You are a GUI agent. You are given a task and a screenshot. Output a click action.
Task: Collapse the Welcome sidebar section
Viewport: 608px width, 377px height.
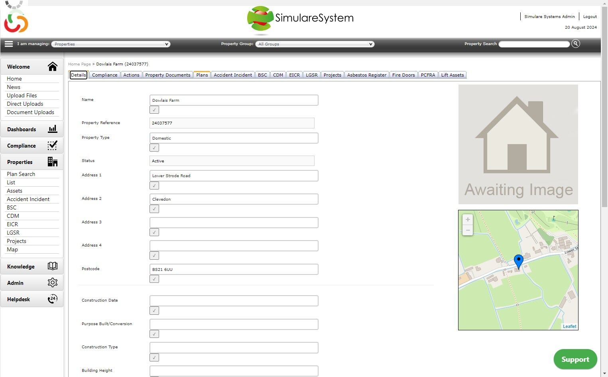pos(32,67)
